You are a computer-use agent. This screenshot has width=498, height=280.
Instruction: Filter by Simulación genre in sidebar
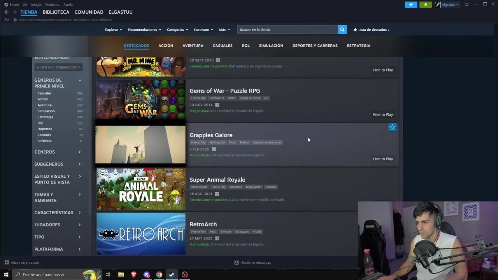pyautogui.click(x=46, y=111)
